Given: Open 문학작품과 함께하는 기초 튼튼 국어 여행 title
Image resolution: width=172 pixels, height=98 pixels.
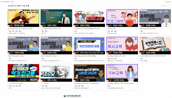Looking at the screenshot, I should click(x=154, y=56).
